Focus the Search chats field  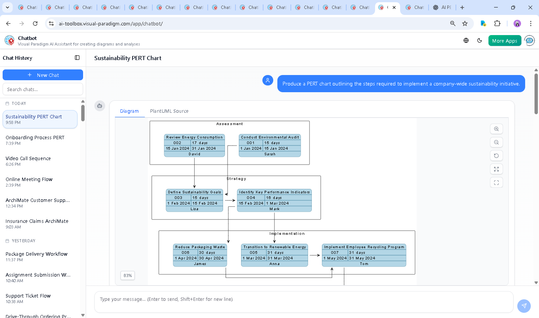[43, 89]
